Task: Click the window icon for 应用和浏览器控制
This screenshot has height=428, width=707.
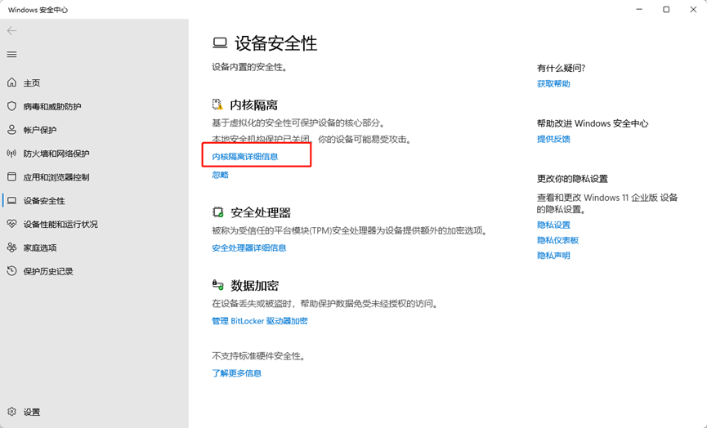Action: (x=11, y=176)
